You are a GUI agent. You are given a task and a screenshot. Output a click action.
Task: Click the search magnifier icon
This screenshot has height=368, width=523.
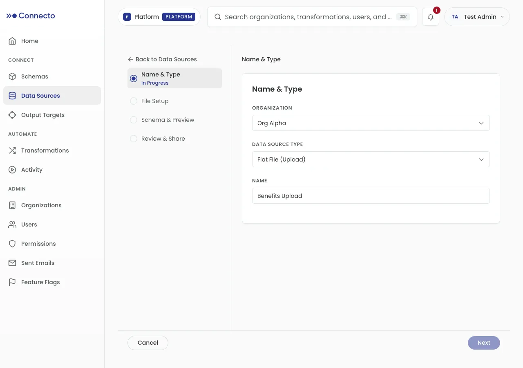[x=218, y=17]
